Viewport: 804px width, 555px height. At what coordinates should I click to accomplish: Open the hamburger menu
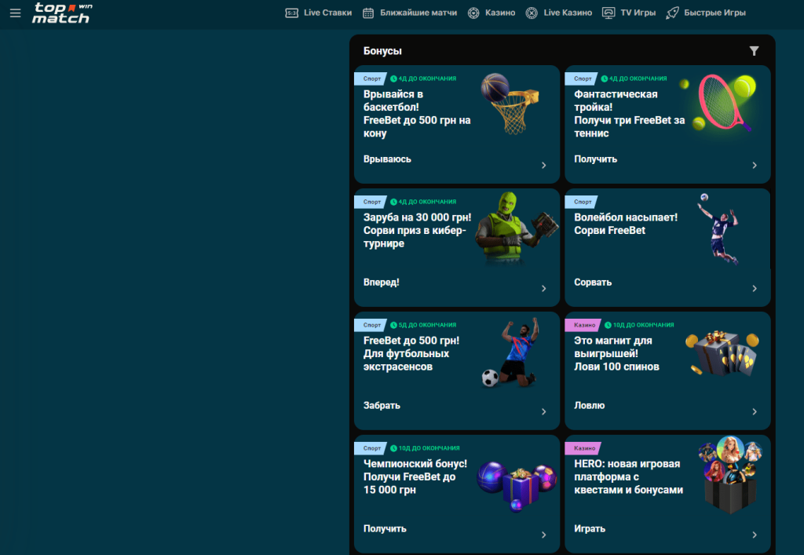point(15,13)
